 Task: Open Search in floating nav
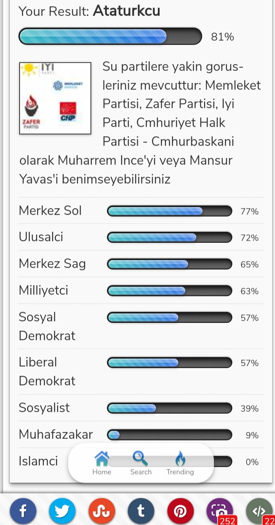pos(141,463)
